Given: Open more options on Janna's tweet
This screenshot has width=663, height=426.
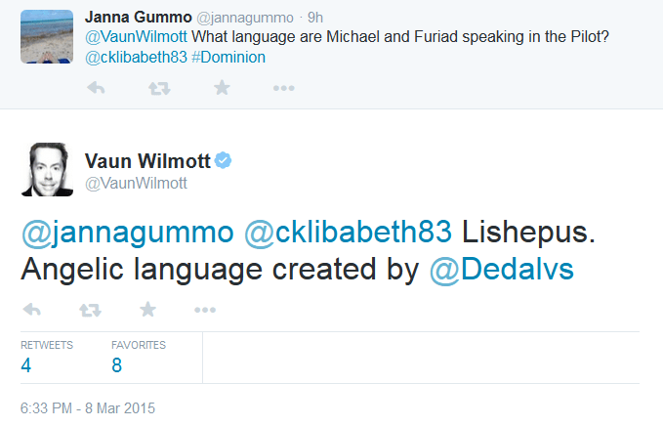Looking at the screenshot, I should 283,88.
